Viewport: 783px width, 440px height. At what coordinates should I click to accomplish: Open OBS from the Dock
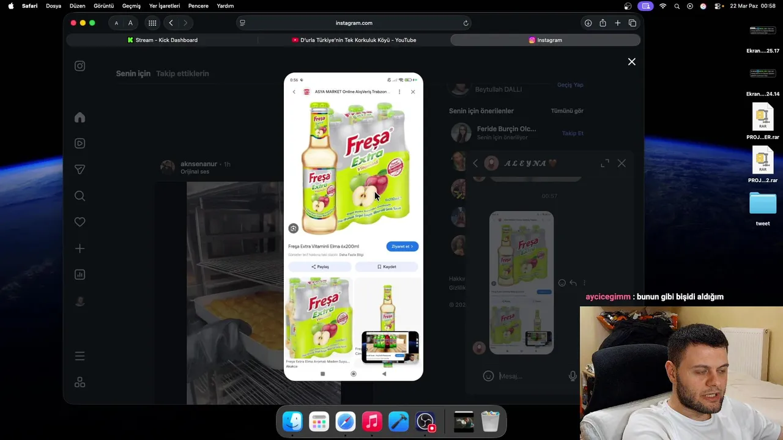[x=425, y=421]
